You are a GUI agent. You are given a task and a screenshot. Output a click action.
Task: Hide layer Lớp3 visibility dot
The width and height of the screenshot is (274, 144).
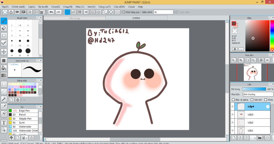[x=233, y=114]
